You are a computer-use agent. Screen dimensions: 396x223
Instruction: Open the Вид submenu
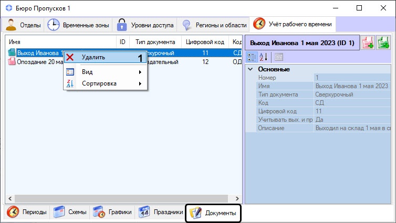click(x=87, y=72)
